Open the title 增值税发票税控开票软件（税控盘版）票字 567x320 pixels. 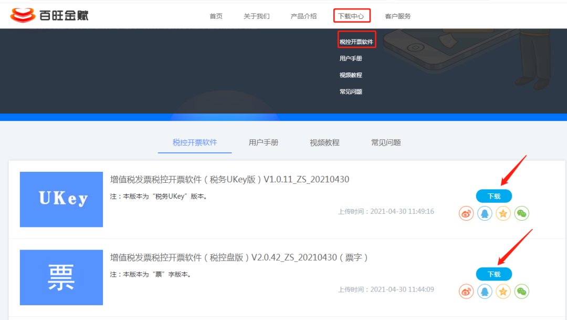click(239, 257)
